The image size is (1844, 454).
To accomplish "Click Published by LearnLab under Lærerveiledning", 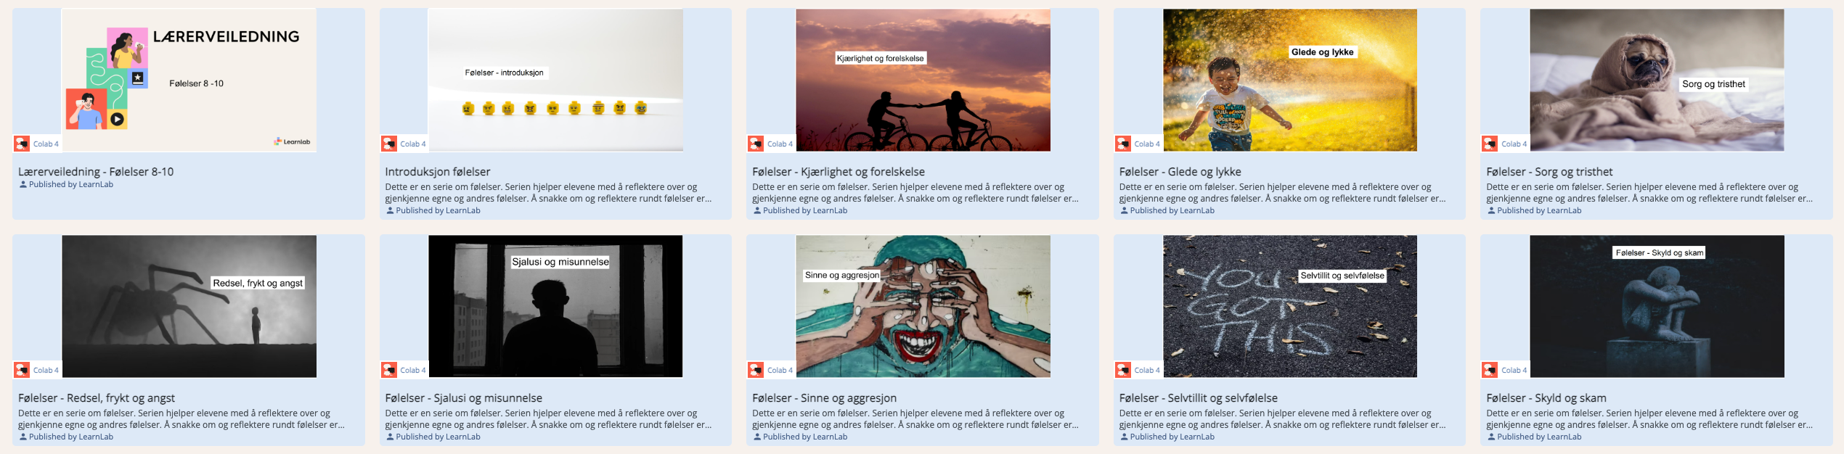I will coord(66,184).
